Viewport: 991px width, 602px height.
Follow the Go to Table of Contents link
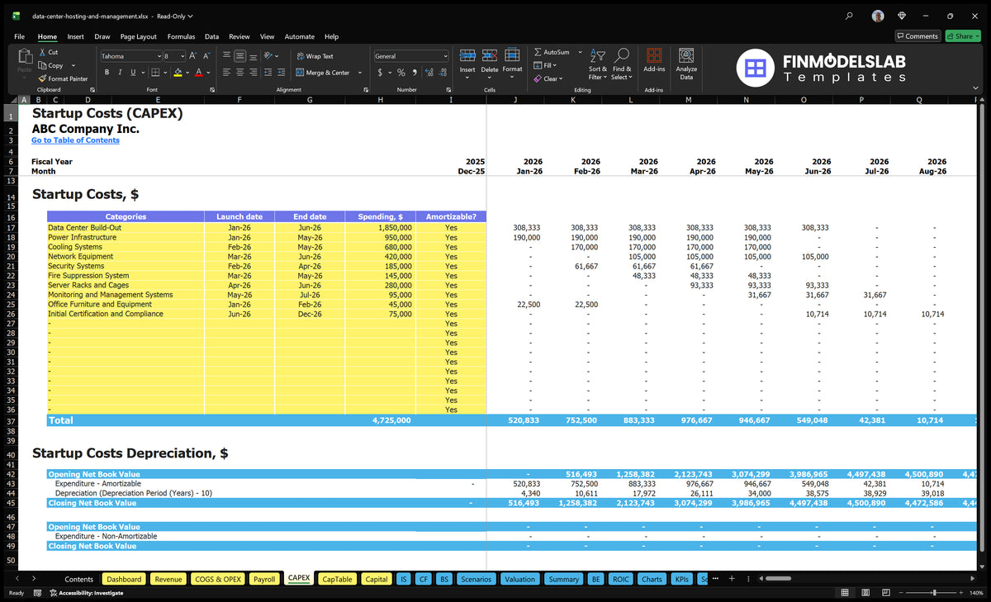tap(75, 140)
